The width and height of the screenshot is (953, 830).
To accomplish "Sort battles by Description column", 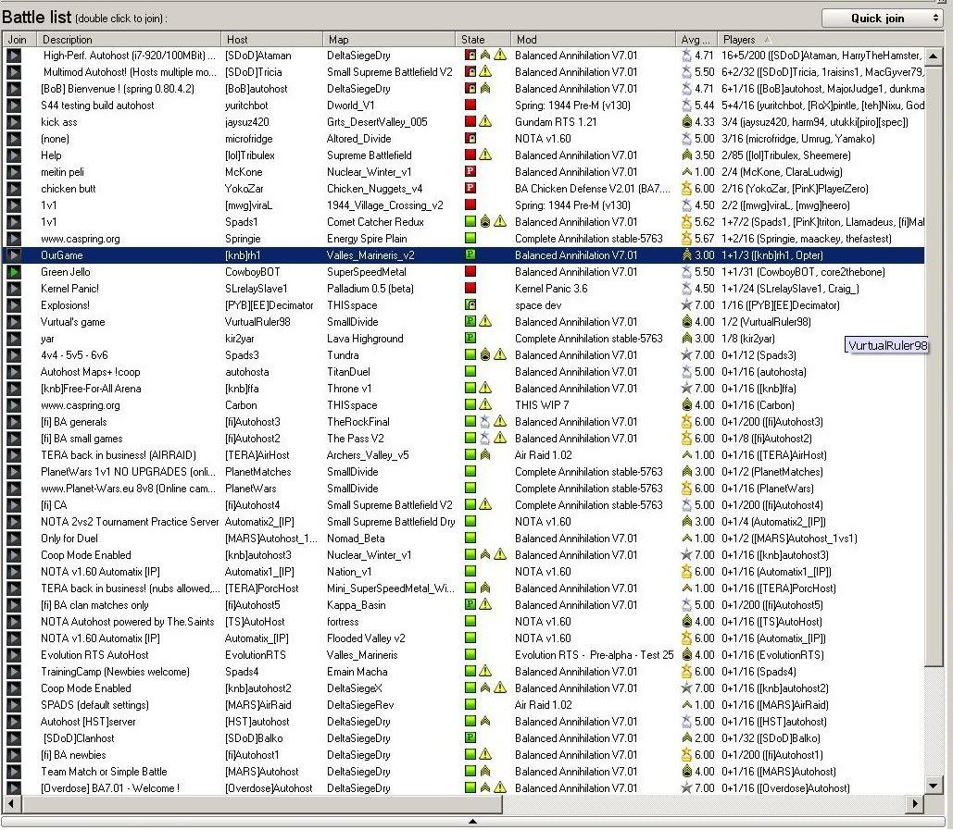I will pyautogui.click(x=128, y=40).
